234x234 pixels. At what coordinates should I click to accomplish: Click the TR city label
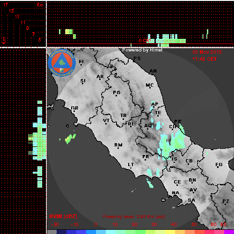coord(124,116)
